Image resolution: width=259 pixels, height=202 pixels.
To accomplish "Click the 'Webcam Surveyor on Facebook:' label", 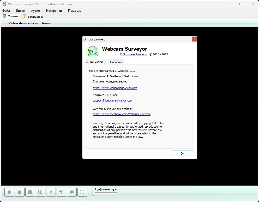I will 113,109.
